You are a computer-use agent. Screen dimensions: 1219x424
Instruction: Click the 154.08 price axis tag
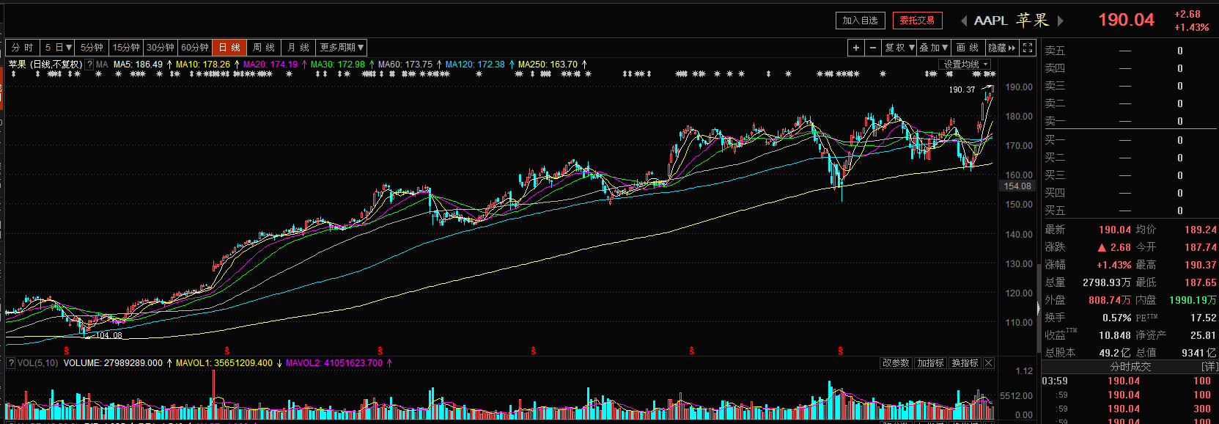(x=1017, y=186)
